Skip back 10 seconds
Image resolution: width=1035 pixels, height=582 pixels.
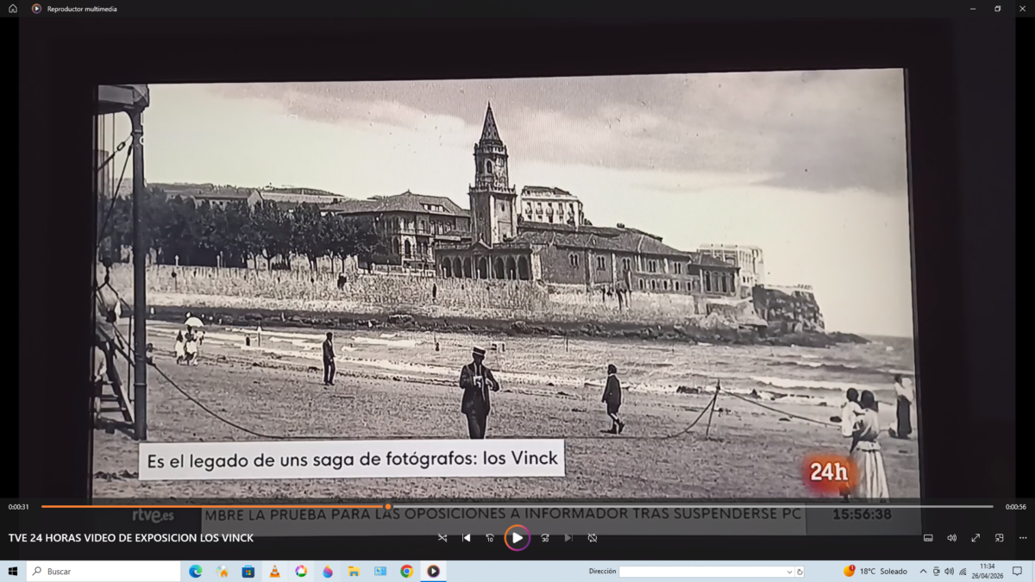click(x=490, y=538)
